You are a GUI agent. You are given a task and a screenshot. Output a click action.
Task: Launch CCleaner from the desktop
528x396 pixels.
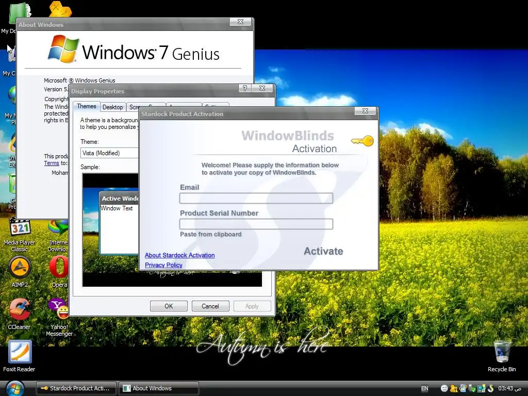(x=20, y=314)
